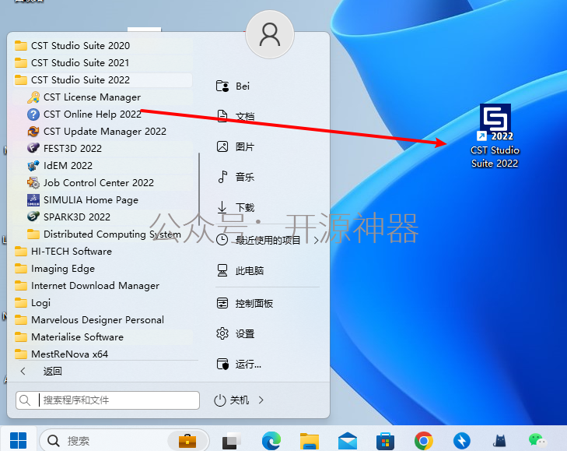The image size is (567, 451).
Task: Open Microsoft Edge from taskbar
Action: (271, 441)
